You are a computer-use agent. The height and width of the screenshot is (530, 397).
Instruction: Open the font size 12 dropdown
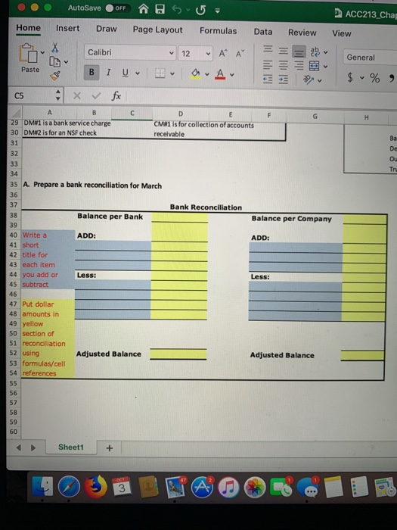click(x=195, y=54)
